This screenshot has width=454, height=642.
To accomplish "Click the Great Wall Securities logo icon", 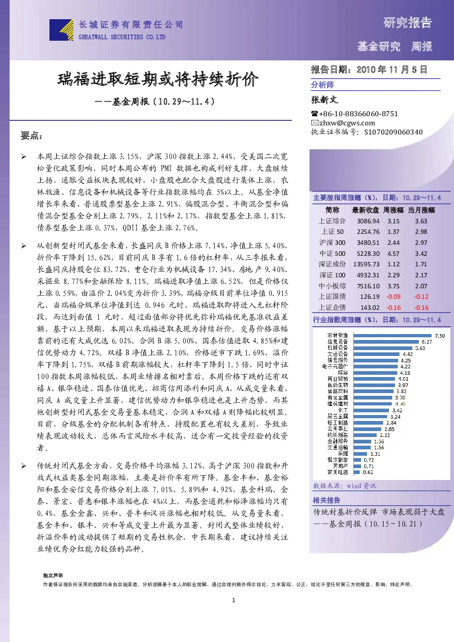I will pyautogui.click(x=61, y=30).
